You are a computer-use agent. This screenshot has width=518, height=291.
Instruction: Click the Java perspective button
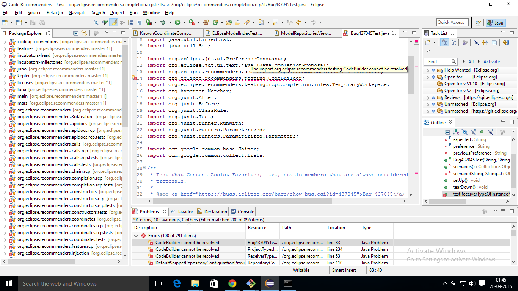496,23
